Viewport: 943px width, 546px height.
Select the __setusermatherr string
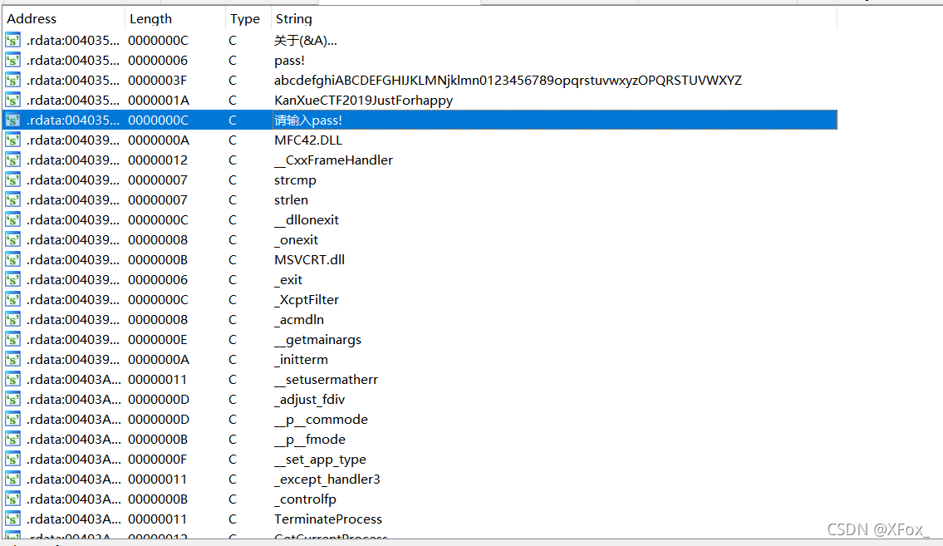tap(326, 379)
